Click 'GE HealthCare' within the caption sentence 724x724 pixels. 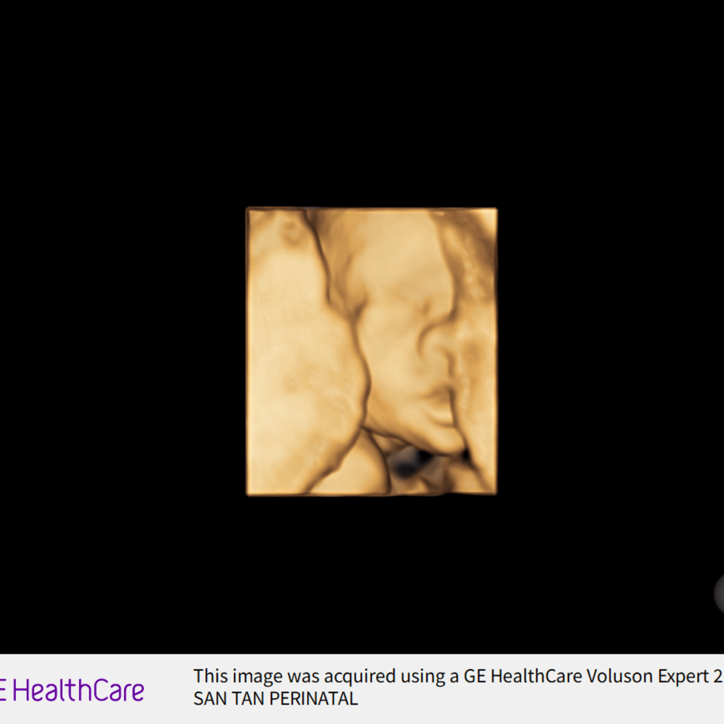pos(523,676)
